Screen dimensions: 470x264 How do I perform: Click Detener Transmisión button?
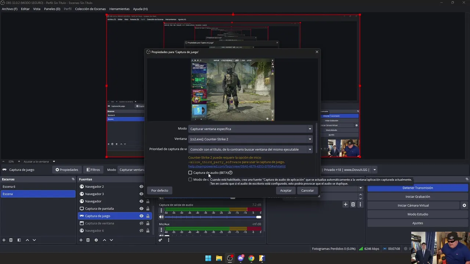(x=417, y=188)
